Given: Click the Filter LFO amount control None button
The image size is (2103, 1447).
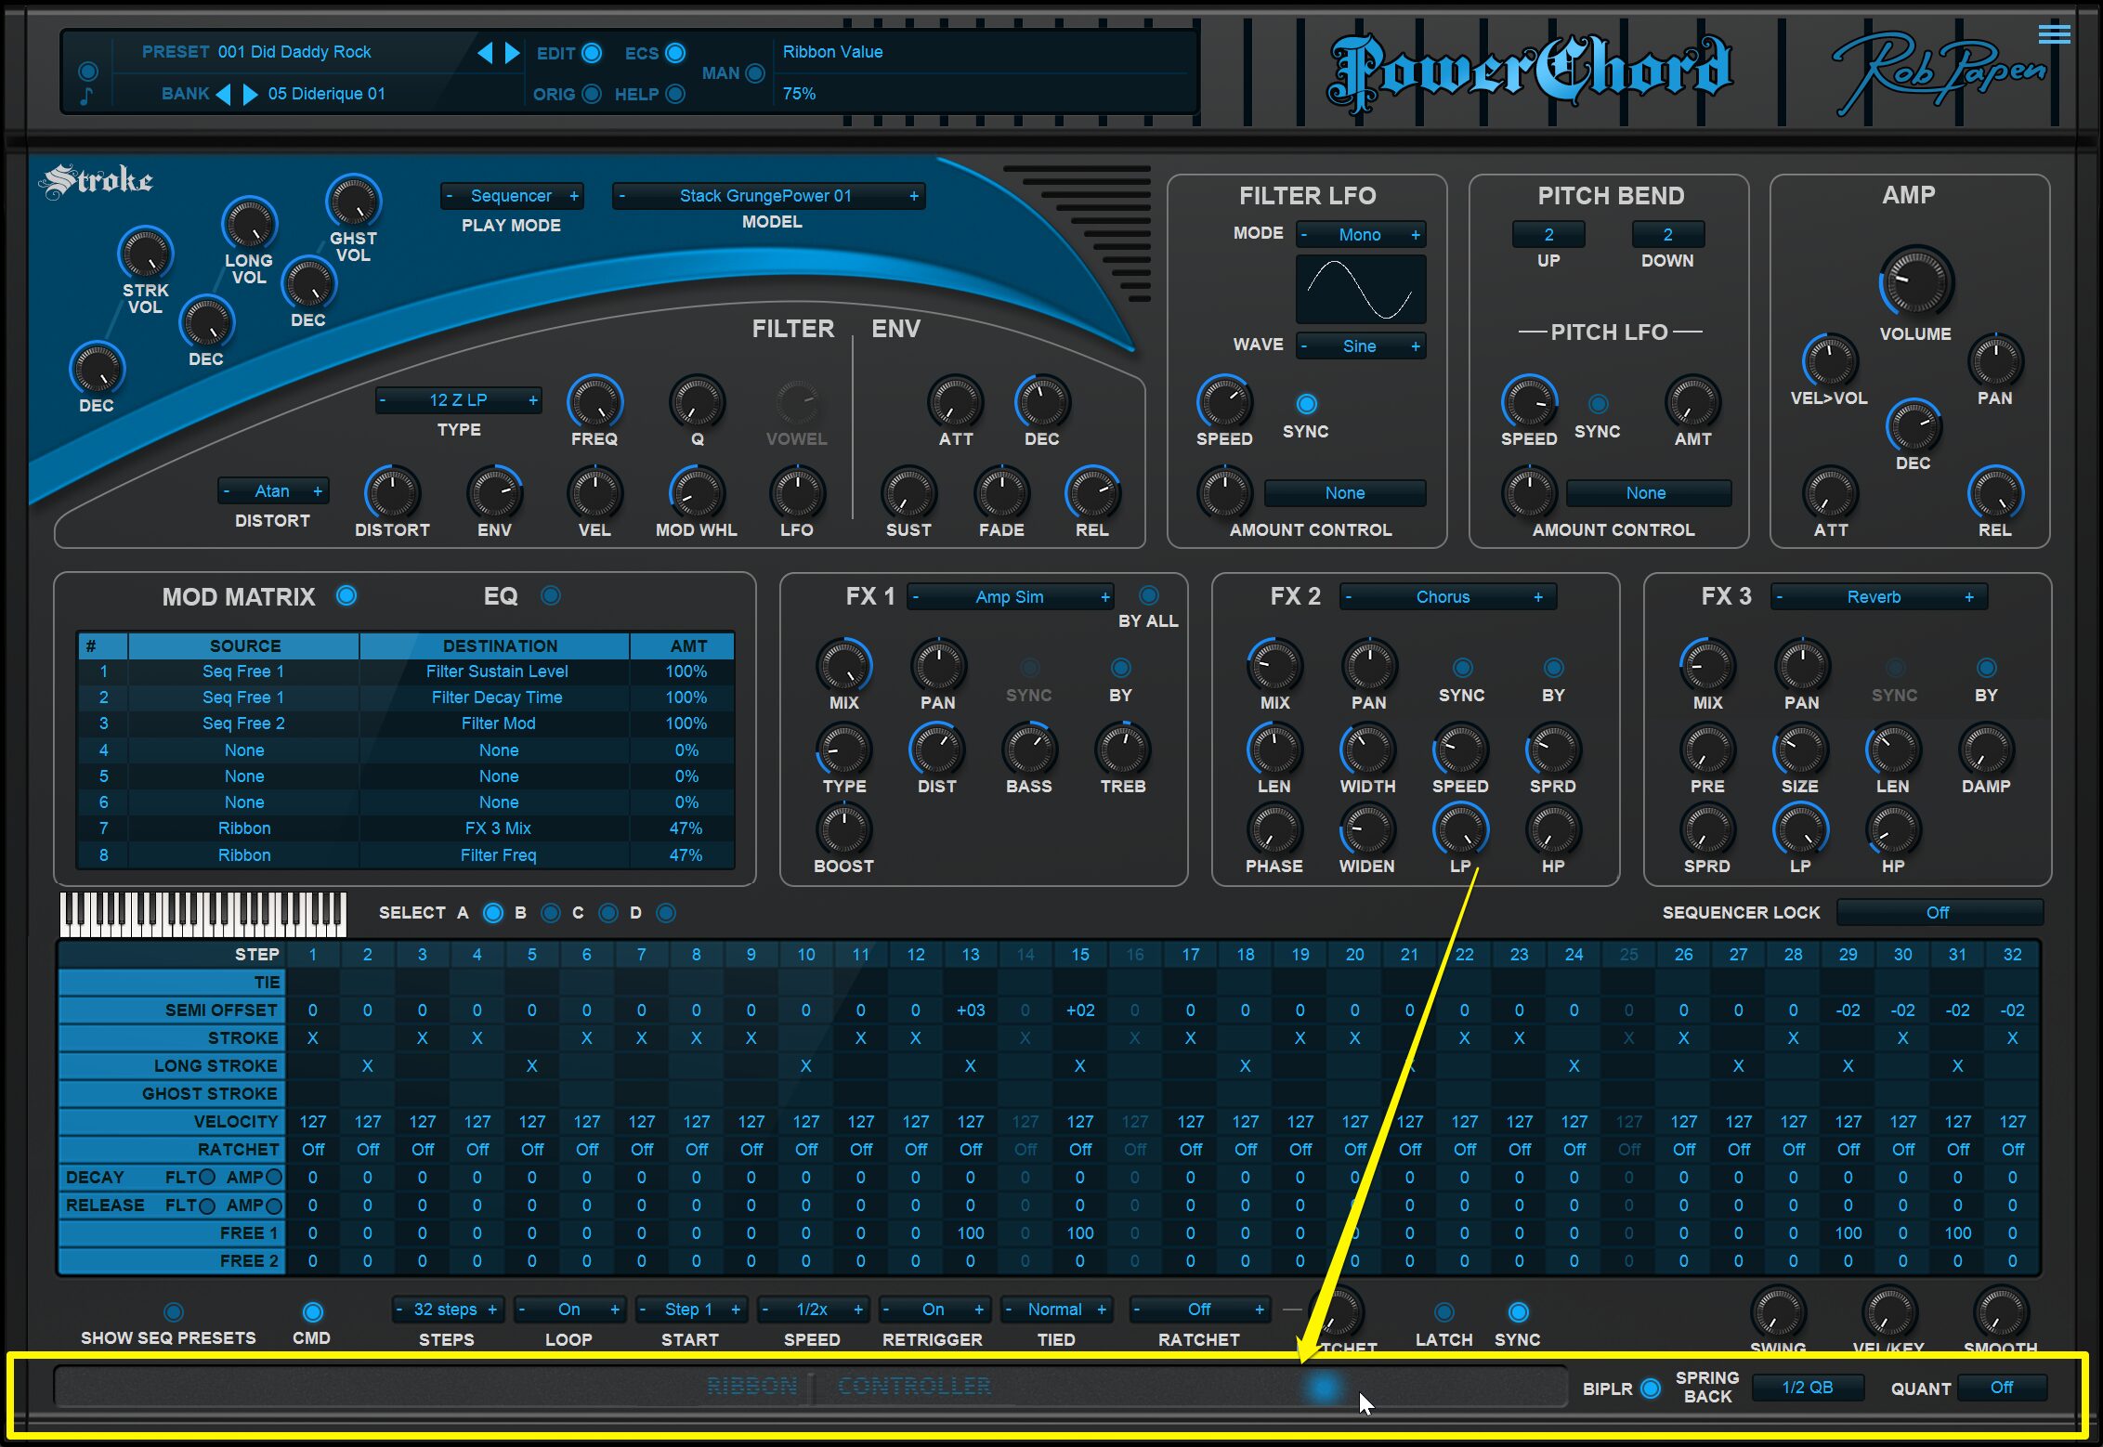Looking at the screenshot, I should tap(1345, 493).
